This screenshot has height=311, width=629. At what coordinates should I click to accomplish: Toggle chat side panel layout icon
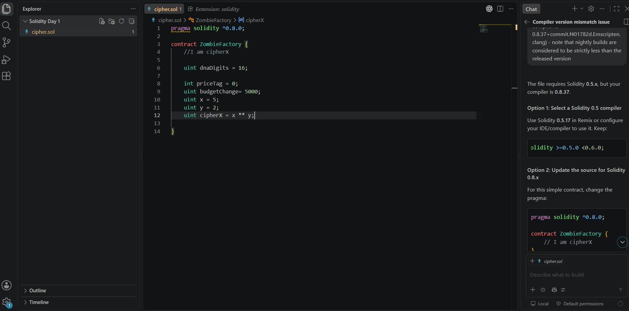pyautogui.click(x=626, y=22)
